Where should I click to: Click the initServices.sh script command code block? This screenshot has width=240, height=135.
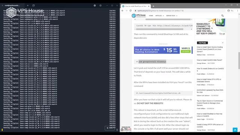(163, 93)
